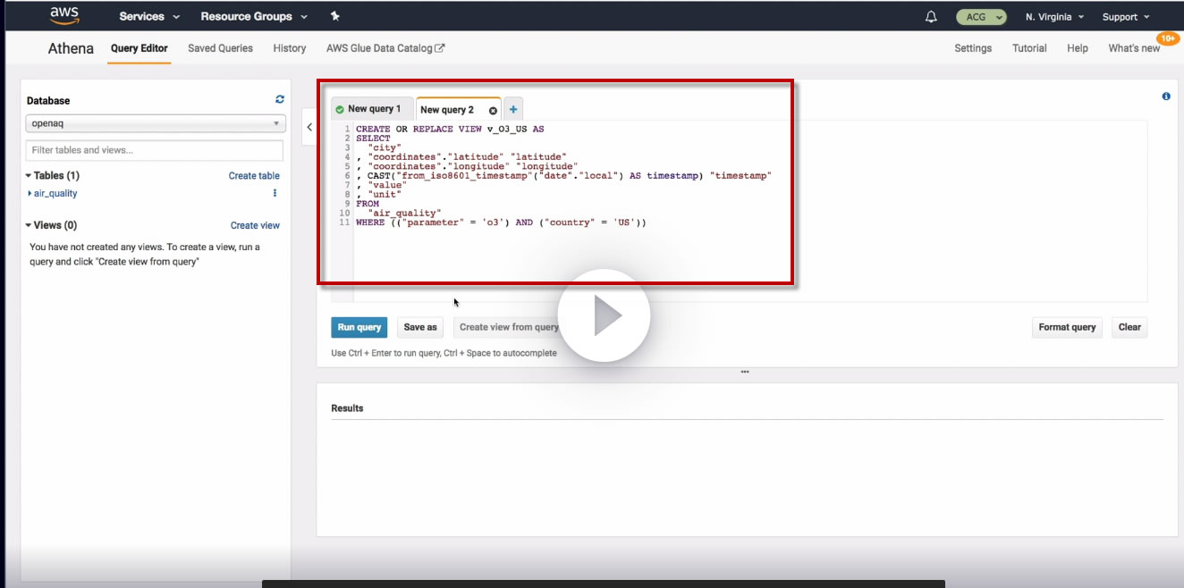Click the Format query button
This screenshot has height=588, width=1184.
(1067, 327)
